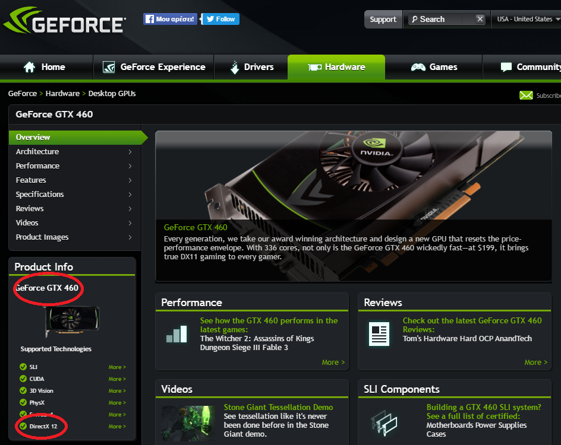Click the Facebook like button
The width and height of the screenshot is (561, 445).
click(x=171, y=19)
